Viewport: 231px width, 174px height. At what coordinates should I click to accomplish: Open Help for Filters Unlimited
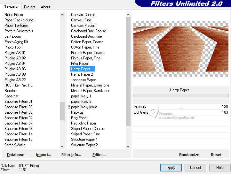pyautogui.click(x=220, y=168)
